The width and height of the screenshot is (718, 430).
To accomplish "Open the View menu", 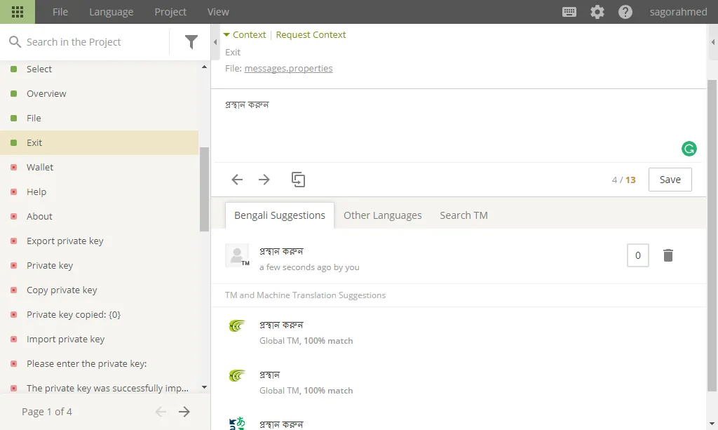I will pos(218,12).
